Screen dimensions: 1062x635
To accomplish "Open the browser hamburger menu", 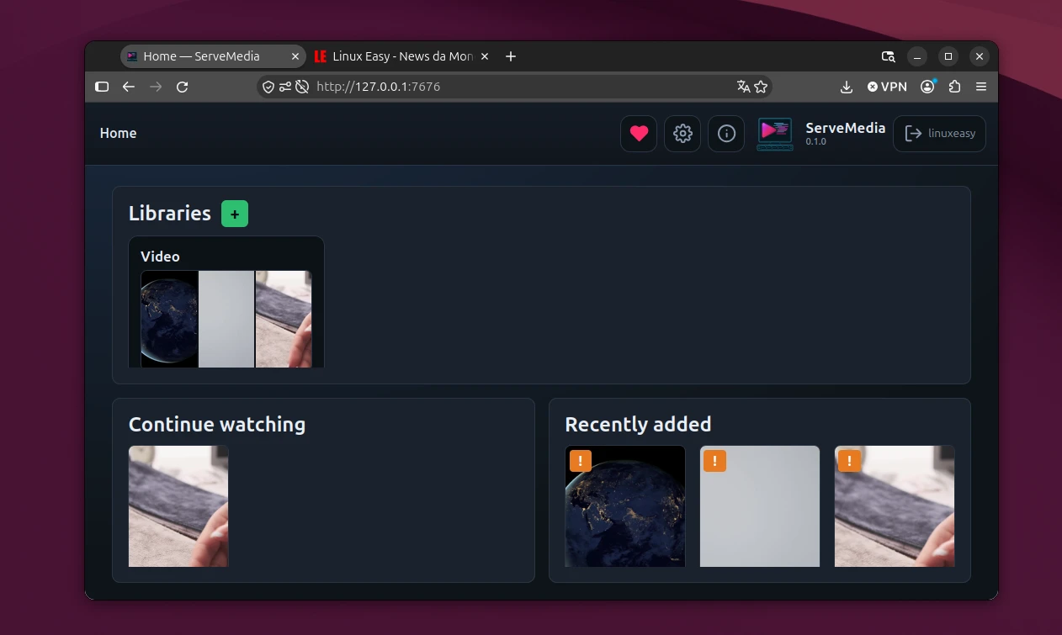I will coord(981,87).
